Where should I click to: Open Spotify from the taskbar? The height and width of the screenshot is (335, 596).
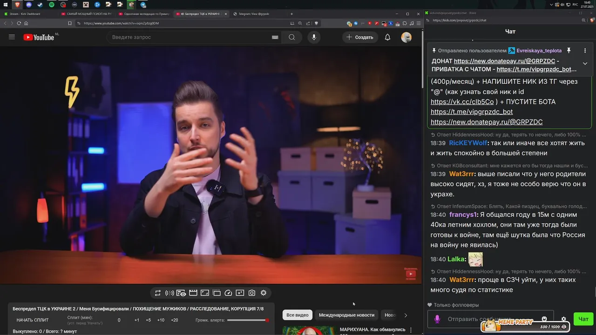[52, 4]
